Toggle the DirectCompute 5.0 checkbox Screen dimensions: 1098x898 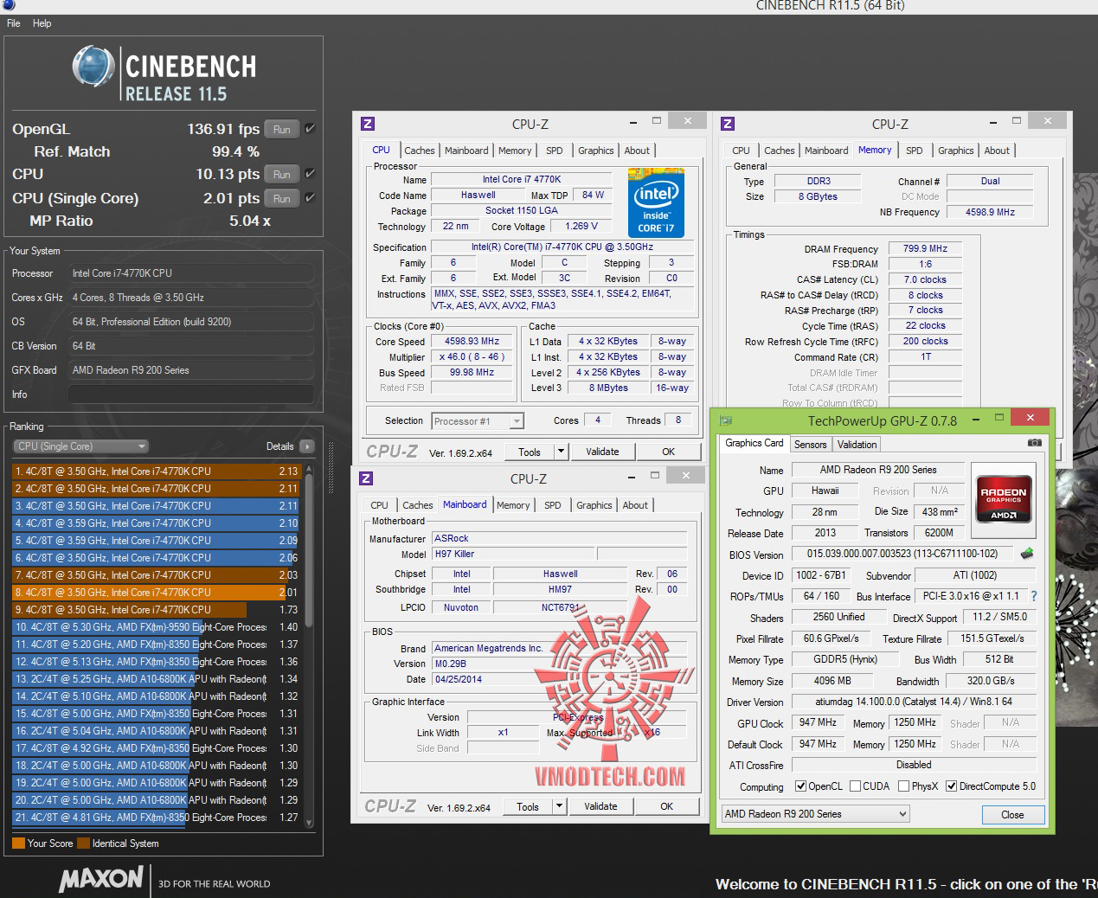pyautogui.click(x=951, y=786)
